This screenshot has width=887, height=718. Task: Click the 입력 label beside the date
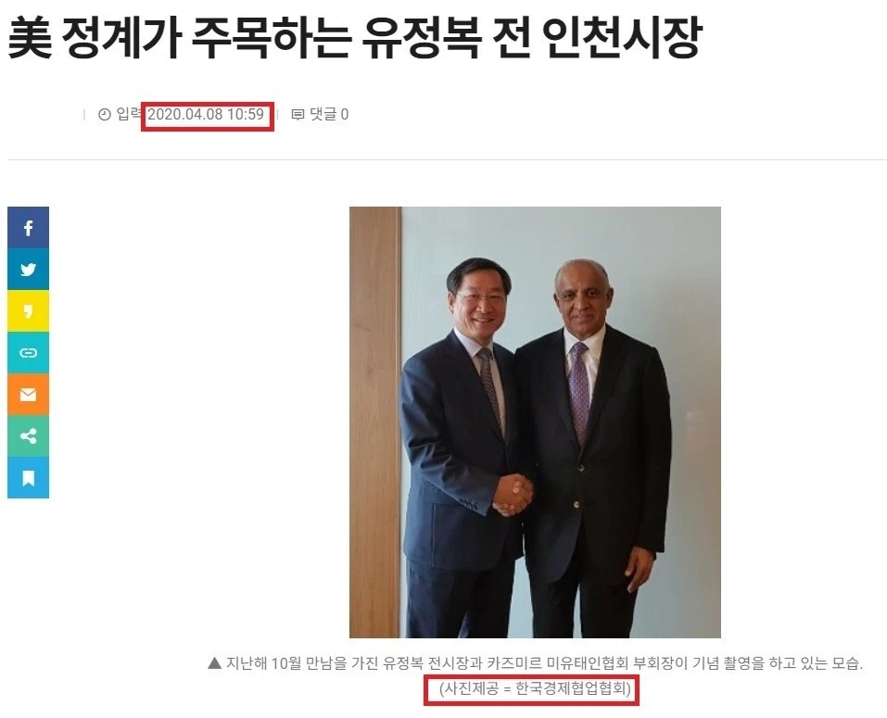(129, 114)
